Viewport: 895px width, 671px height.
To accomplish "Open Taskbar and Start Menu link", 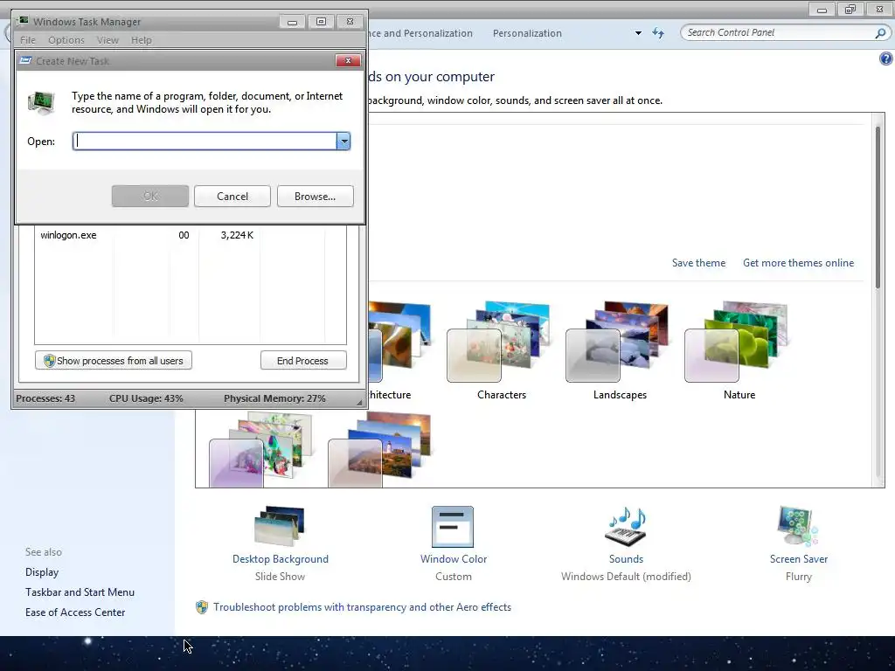I will pos(80,592).
